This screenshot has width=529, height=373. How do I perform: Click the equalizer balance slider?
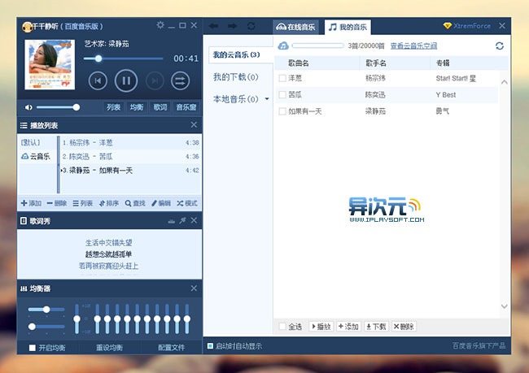46,310
